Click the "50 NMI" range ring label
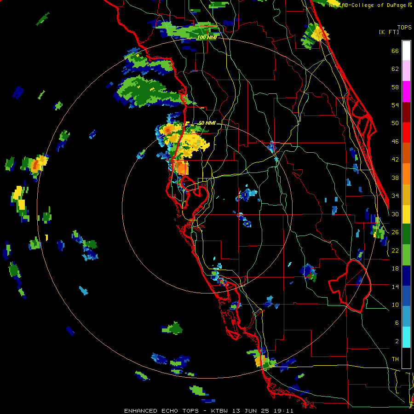 click(x=207, y=123)
